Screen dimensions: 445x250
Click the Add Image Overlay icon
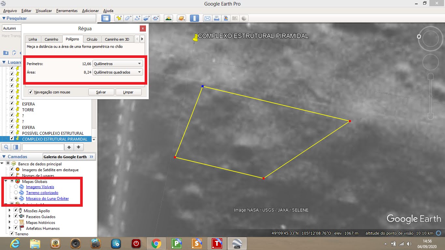tap(147, 18)
